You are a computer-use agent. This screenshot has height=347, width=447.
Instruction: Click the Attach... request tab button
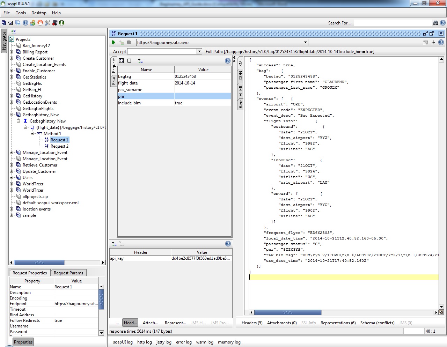click(x=150, y=323)
